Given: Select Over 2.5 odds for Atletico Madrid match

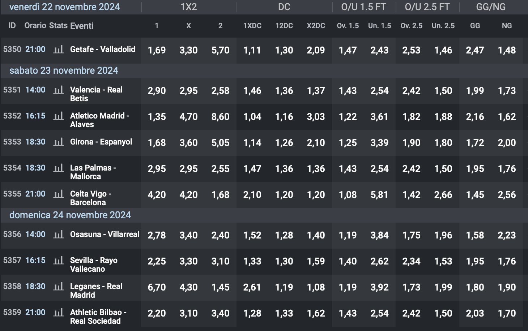Looking at the screenshot, I should point(411,117).
